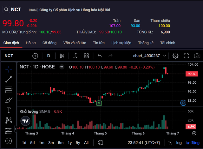Set range to 5d
The image size is (203, 149).
point(32,143)
